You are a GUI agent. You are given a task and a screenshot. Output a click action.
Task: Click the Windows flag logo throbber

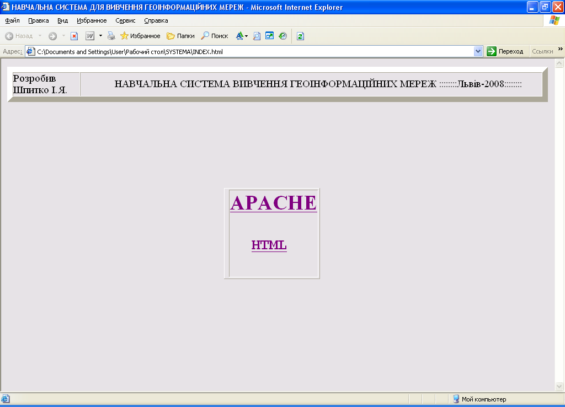pyautogui.click(x=554, y=20)
